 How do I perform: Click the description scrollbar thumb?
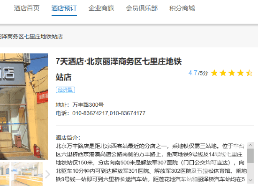pyautogui.click(x=250, y=156)
